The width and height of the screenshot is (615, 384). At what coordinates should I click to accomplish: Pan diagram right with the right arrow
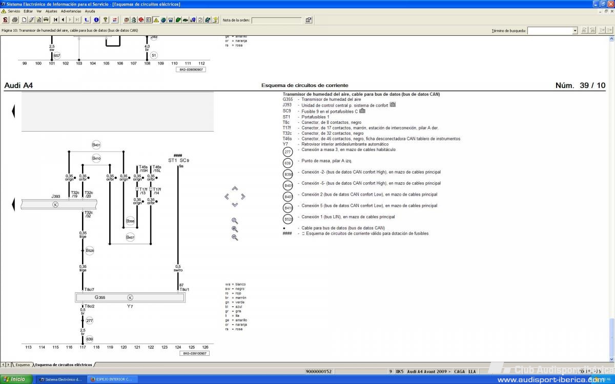tap(243, 197)
